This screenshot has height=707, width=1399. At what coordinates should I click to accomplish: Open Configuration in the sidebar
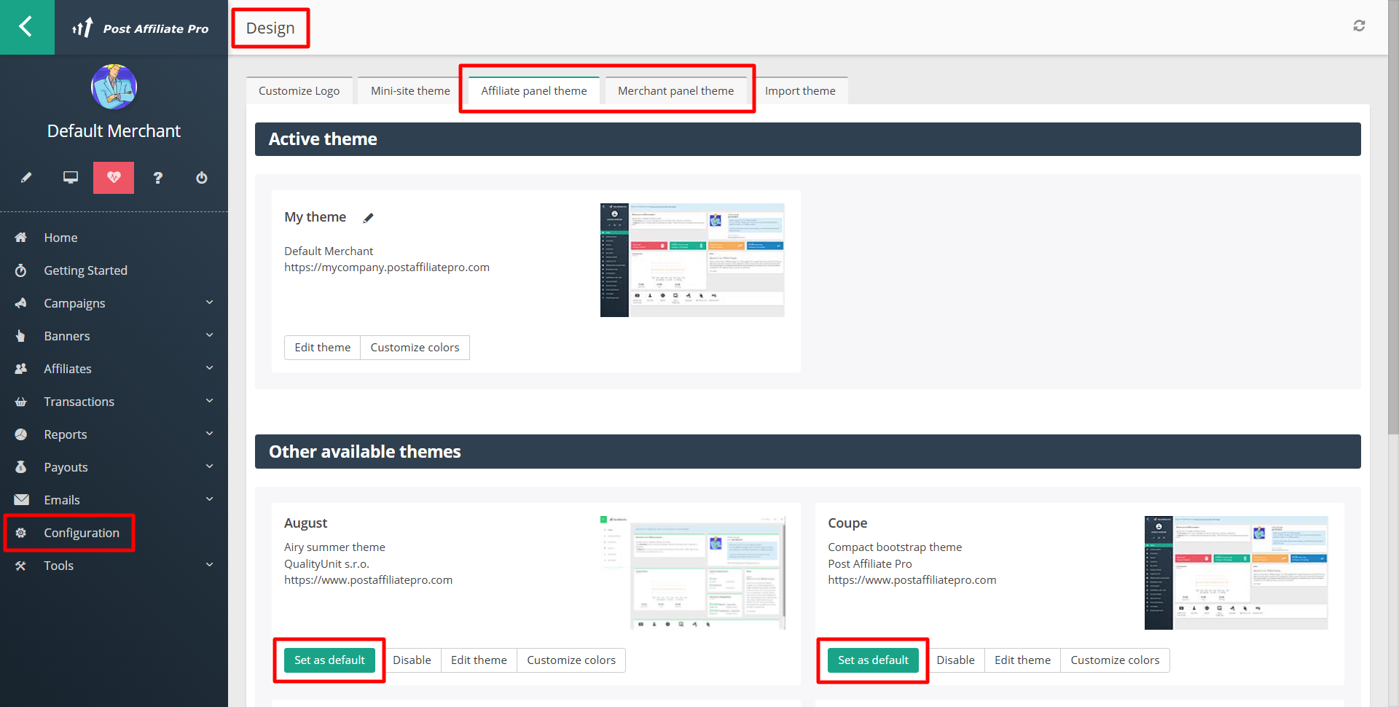coord(81,533)
